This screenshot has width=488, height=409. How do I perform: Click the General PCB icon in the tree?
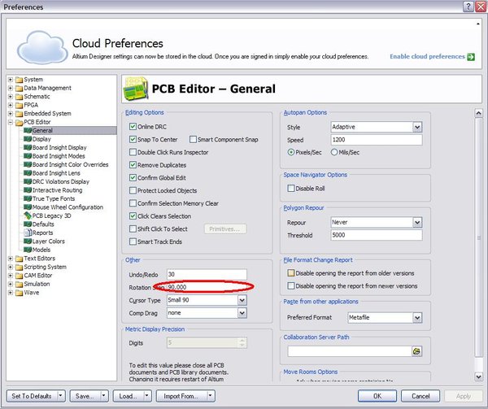[28, 130]
